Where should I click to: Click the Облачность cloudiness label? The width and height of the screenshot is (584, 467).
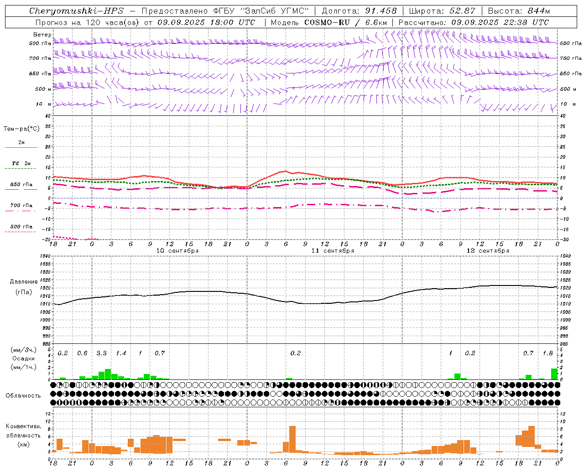(23, 395)
